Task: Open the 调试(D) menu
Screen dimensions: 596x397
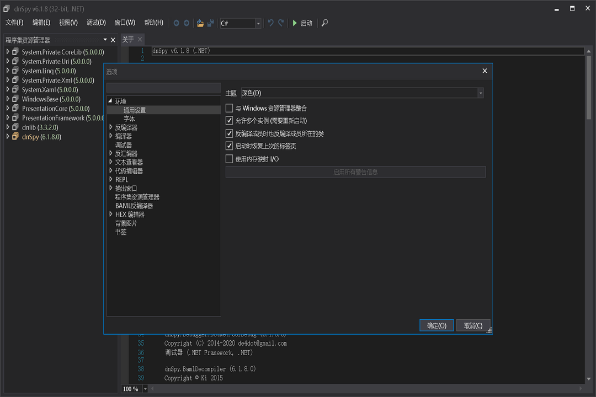Action: [x=95, y=23]
